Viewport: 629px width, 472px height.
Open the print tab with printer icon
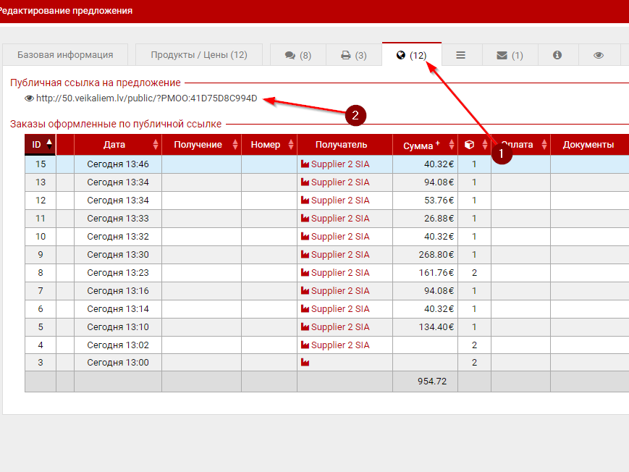pyautogui.click(x=353, y=55)
